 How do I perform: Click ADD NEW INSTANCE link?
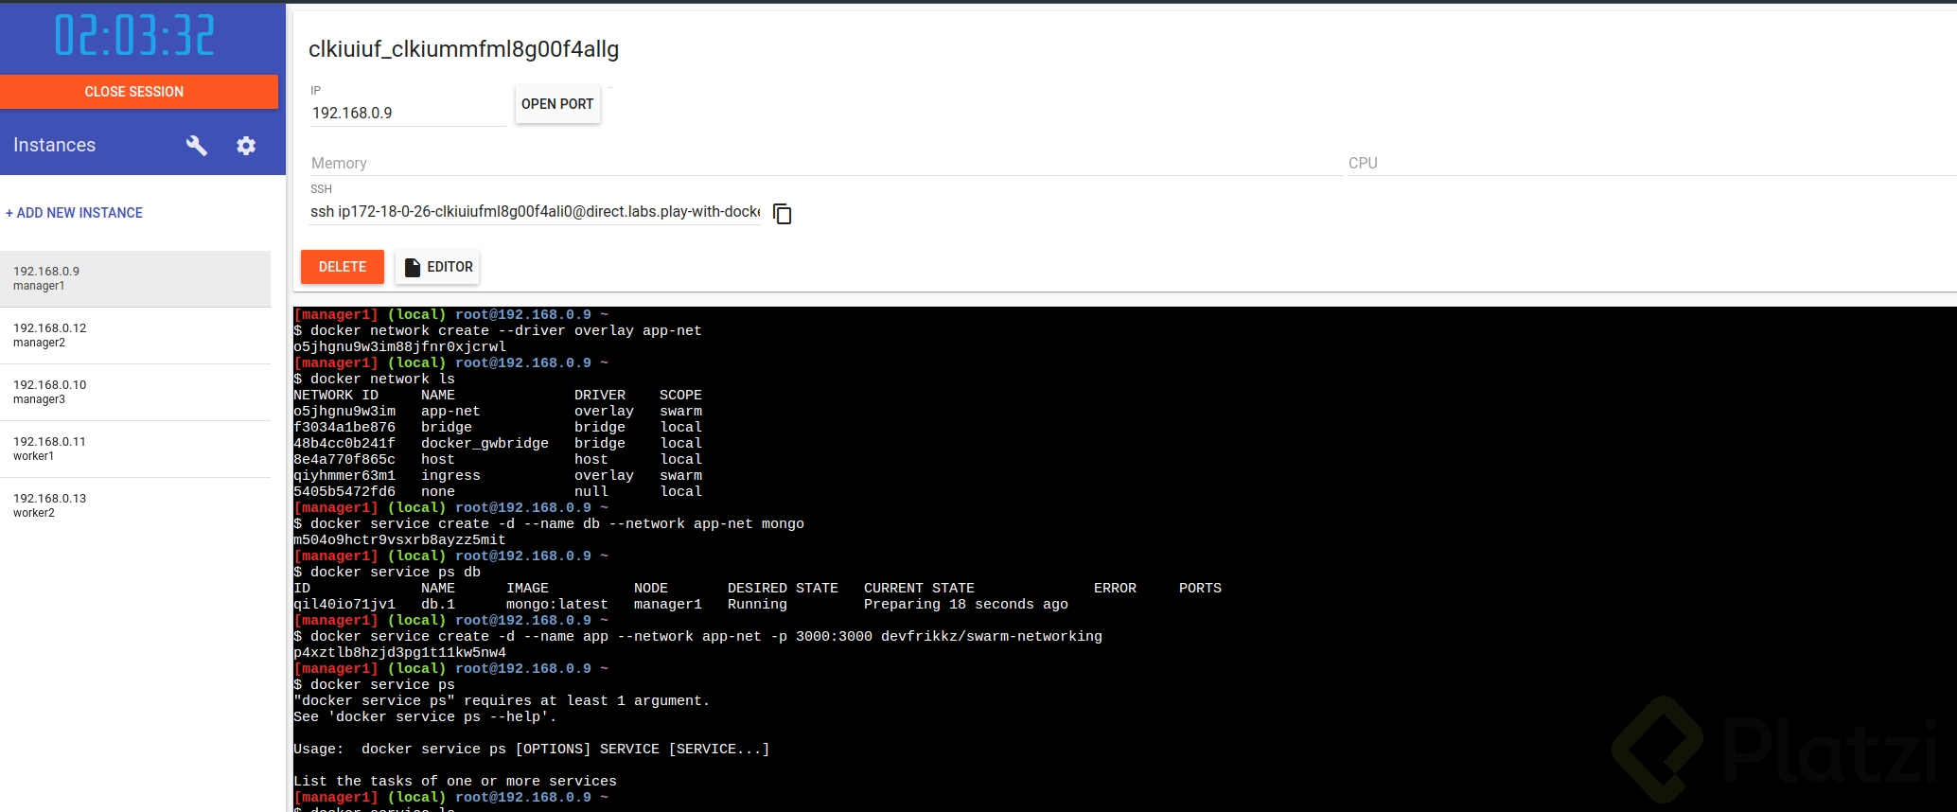(x=75, y=213)
